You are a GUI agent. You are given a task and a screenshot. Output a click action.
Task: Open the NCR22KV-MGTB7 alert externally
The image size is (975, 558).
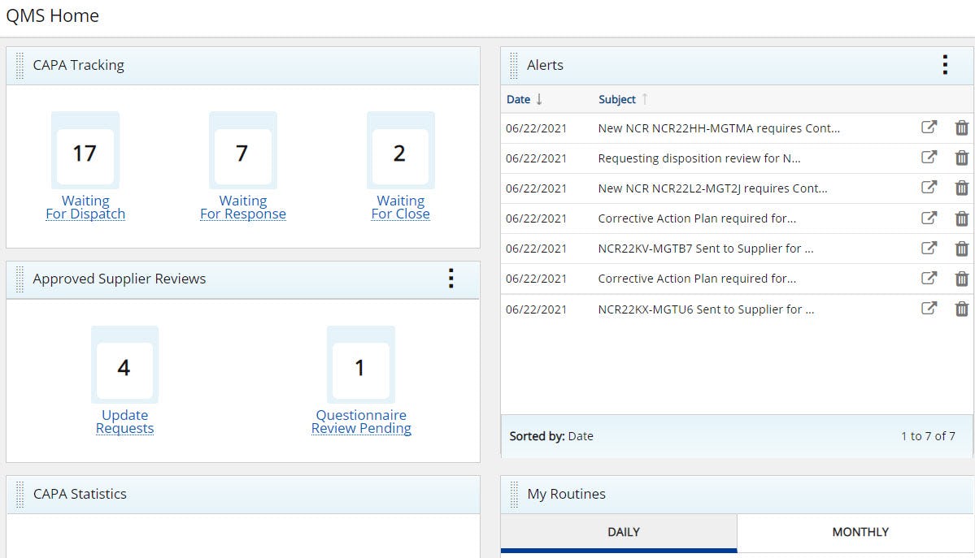(x=929, y=248)
